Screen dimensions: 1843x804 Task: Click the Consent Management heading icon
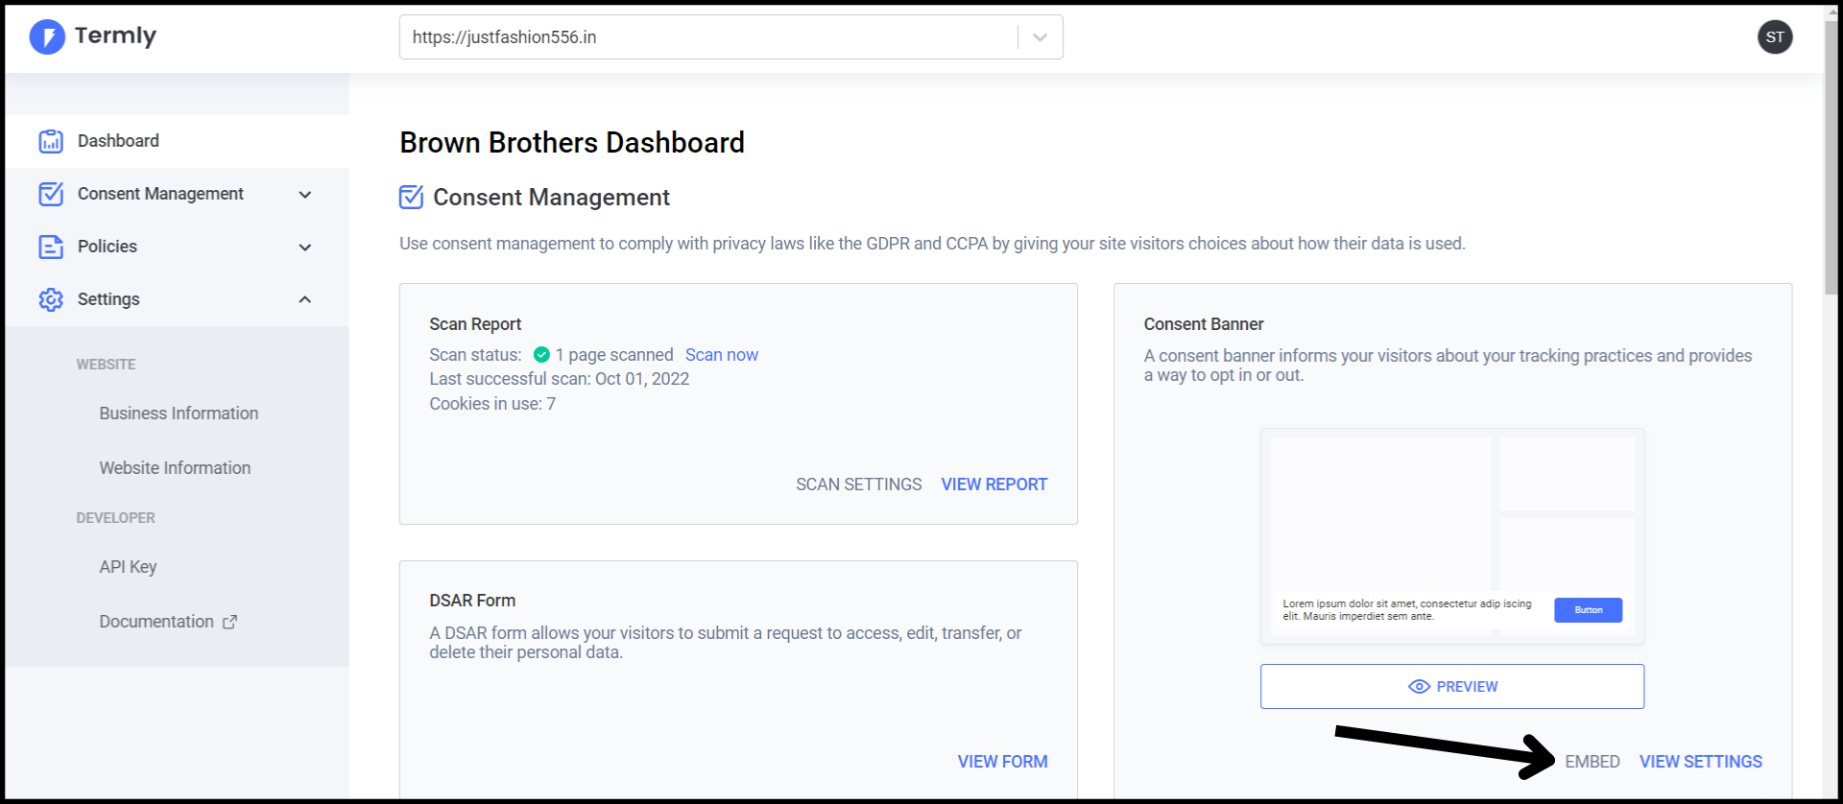[x=411, y=197]
